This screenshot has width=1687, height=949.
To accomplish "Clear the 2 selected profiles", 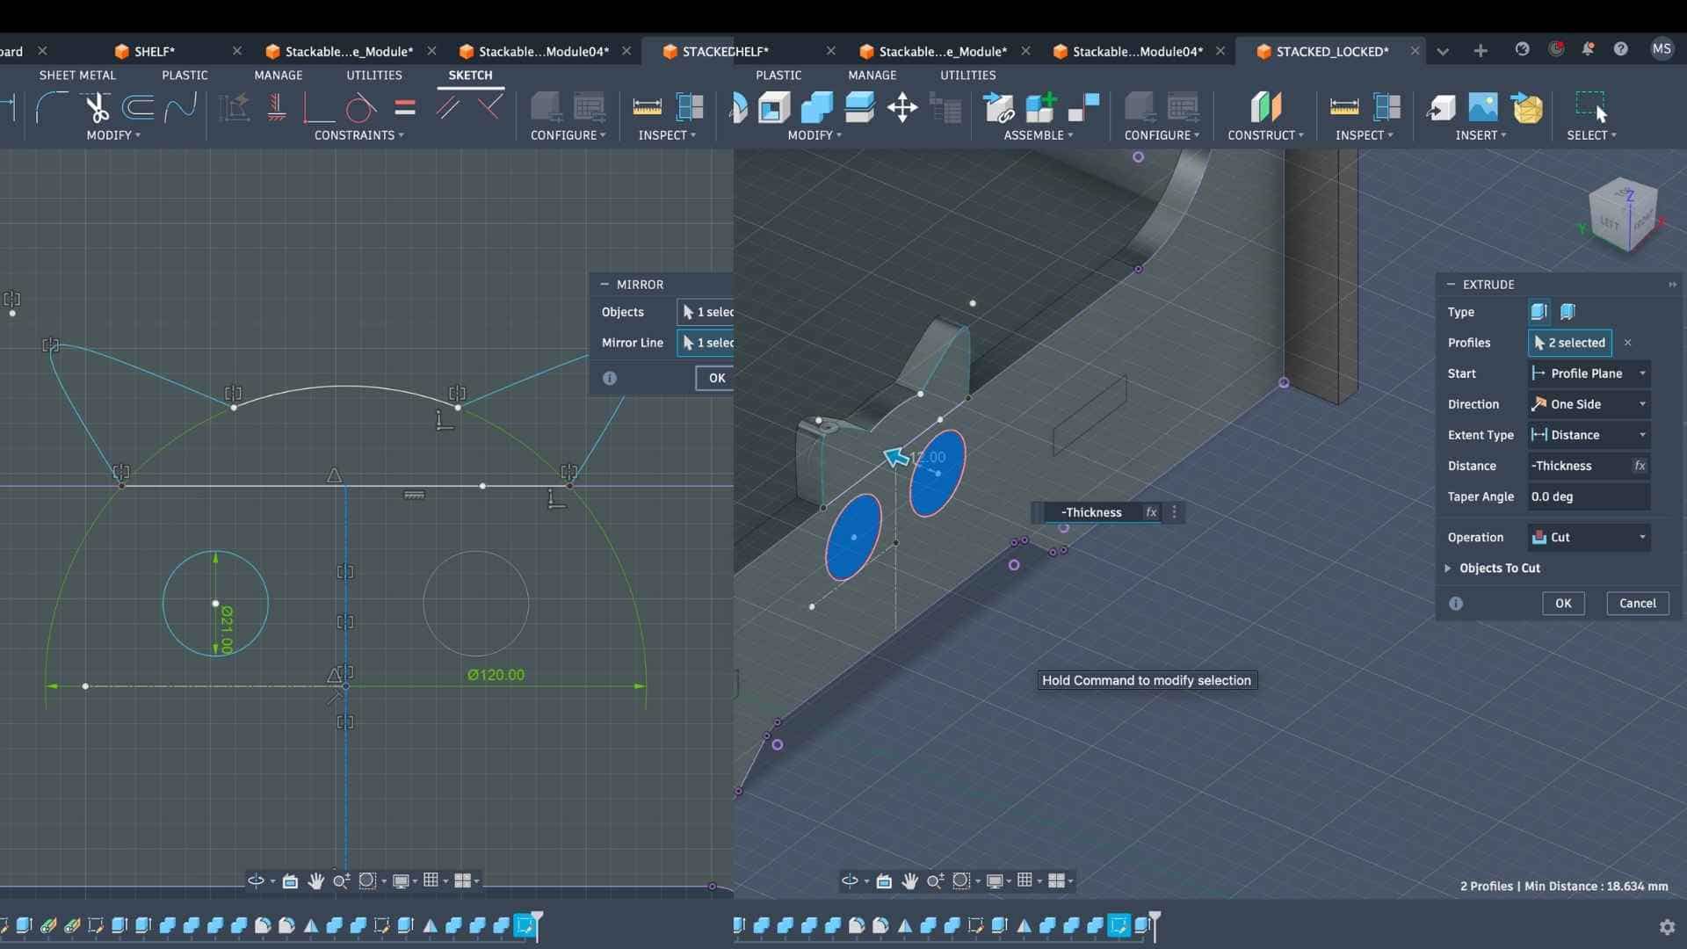I will click(x=1627, y=343).
